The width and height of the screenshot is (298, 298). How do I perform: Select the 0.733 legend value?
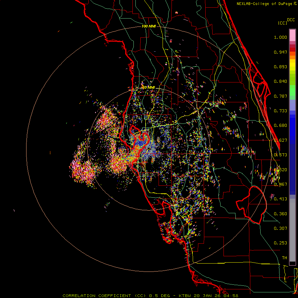pos(280,111)
